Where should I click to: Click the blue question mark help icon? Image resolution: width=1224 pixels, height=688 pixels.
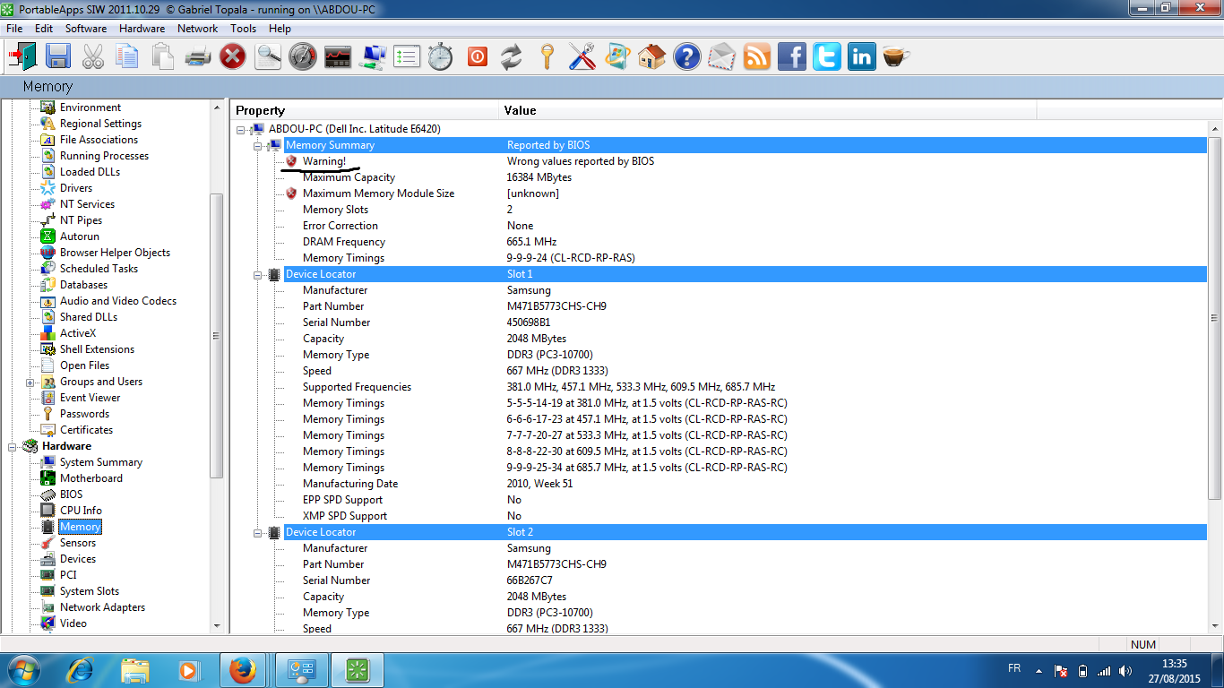[687, 57]
